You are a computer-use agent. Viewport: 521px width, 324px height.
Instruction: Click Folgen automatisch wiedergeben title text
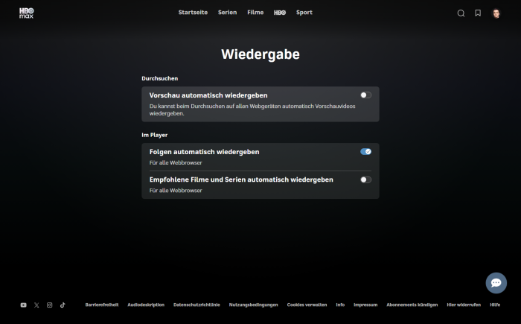[x=205, y=152]
